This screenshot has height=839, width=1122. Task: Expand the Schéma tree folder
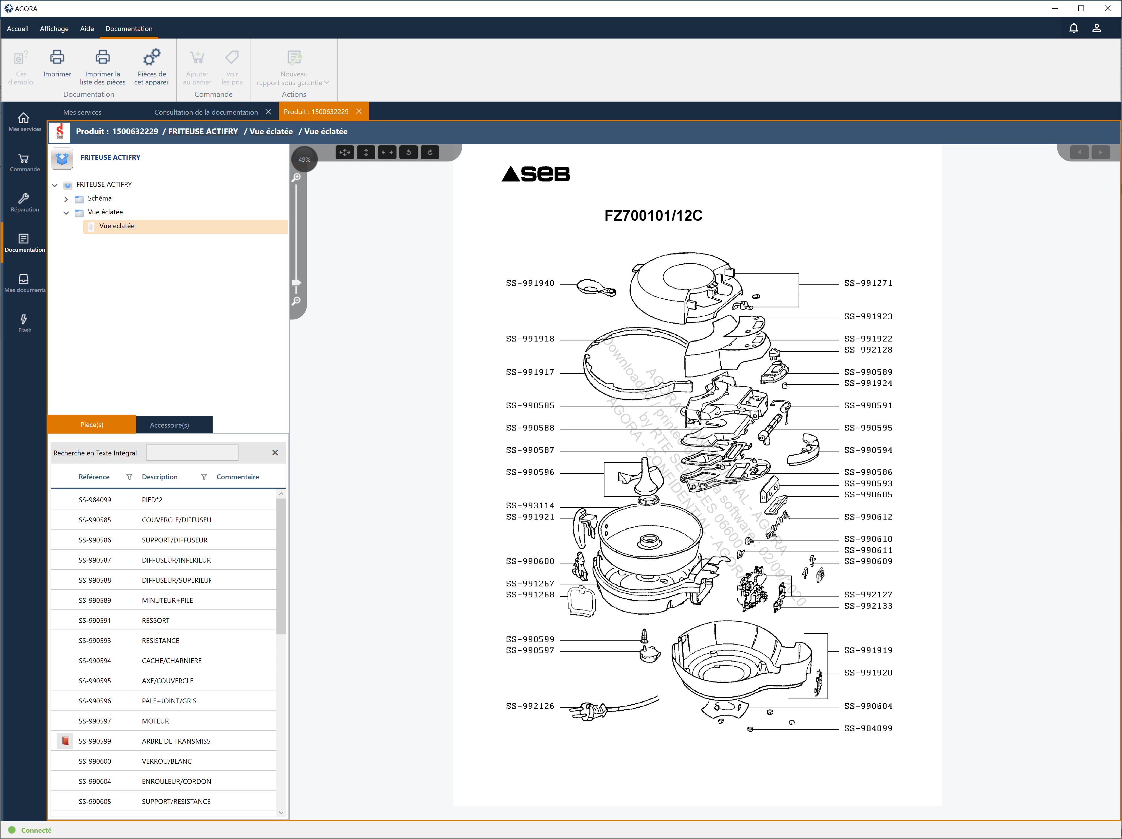(x=66, y=199)
